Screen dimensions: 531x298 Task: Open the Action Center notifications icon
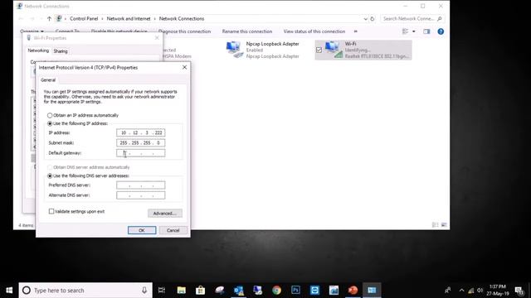519,291
